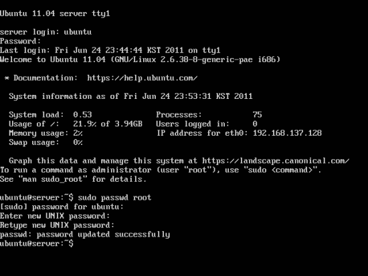Click the "Usage of /" value 21.9%
The height and width of the screenshot is (276, 368).
[84, 124]
